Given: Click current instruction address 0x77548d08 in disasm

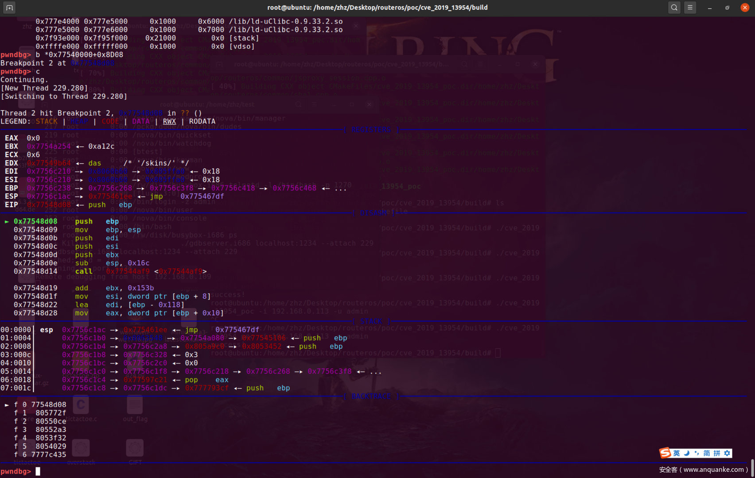Looking at the screenshot, I should (x=35, y=221).
